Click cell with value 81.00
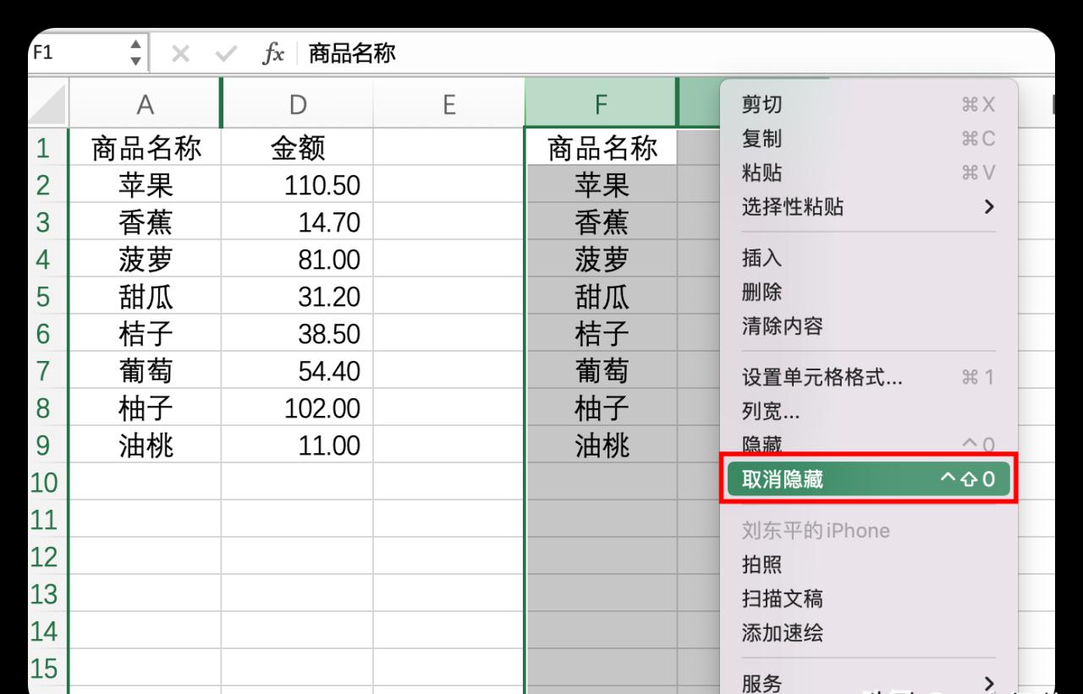The width and height of the screenshot is (1083, 694). click(x=297, y=260)
